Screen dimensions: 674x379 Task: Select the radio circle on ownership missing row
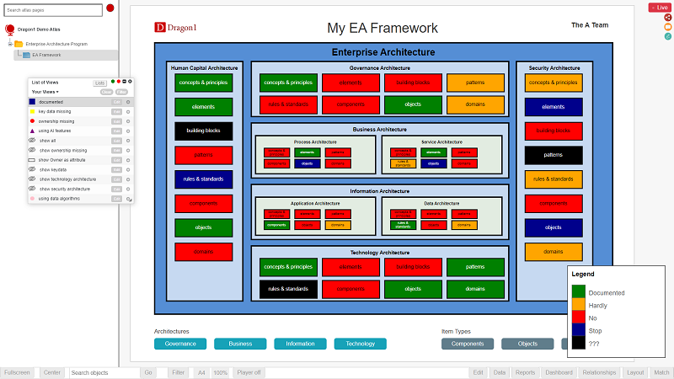pos(128,121)
